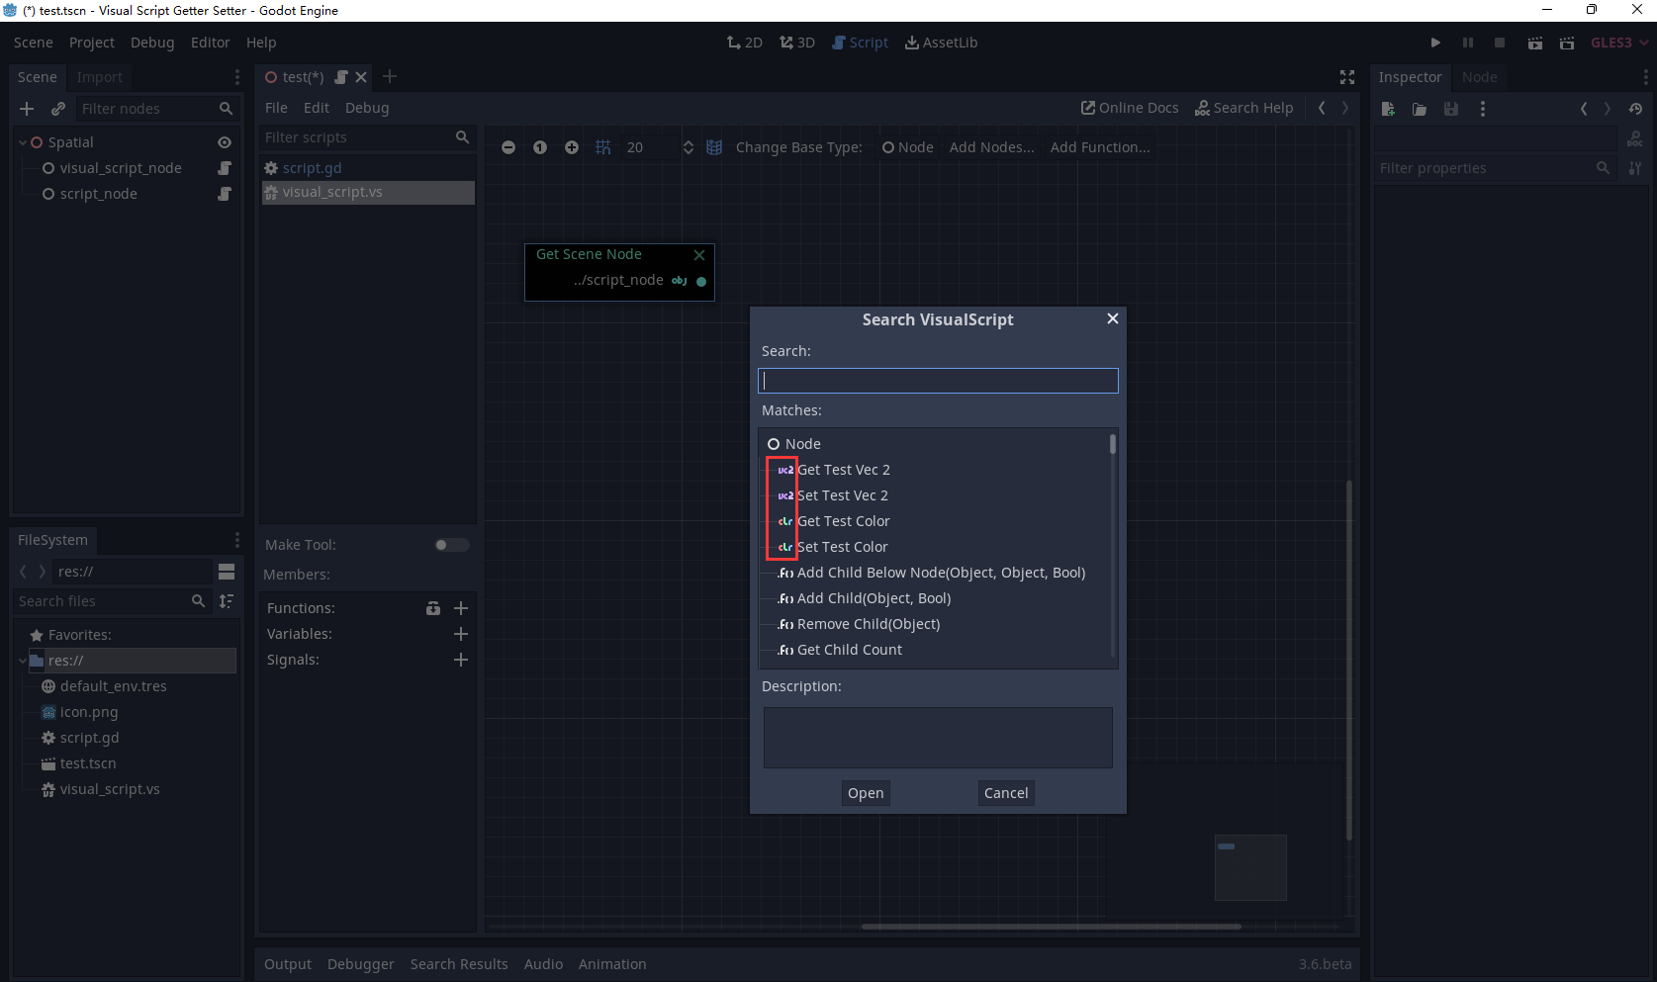Save the current resource in the Inspector
Viewport: 1657px width, 982px height.
pyautogui.click(x=1450, y=109)
